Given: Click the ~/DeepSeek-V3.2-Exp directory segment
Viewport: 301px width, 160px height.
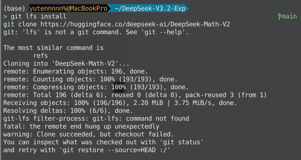Looking at the screenshot, I should click(x=150, y=8).
